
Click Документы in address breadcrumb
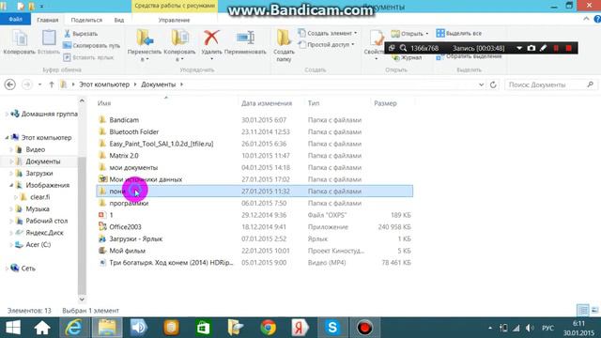[159, 84]
